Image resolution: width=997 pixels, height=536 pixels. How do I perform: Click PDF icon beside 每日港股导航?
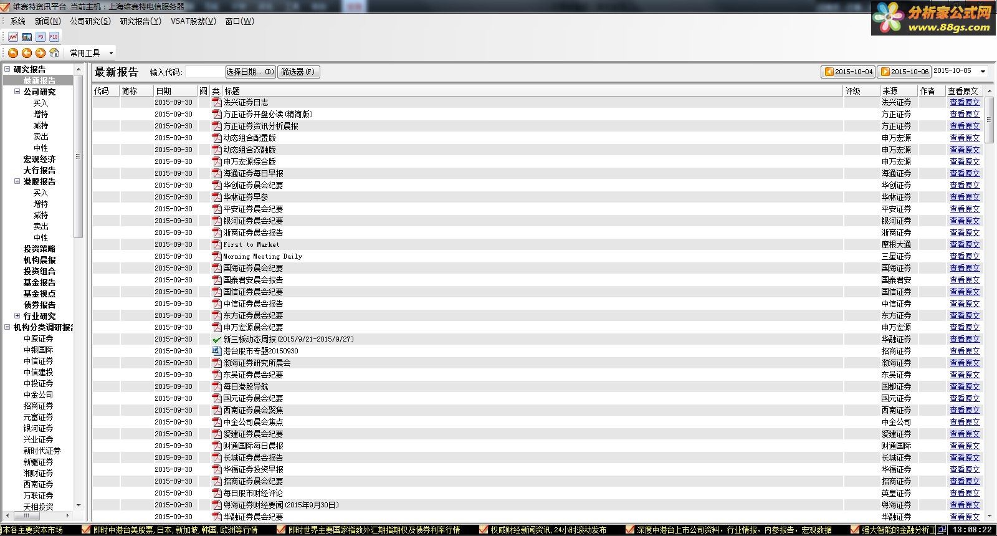pyautogui.click(x=217, y=386)
